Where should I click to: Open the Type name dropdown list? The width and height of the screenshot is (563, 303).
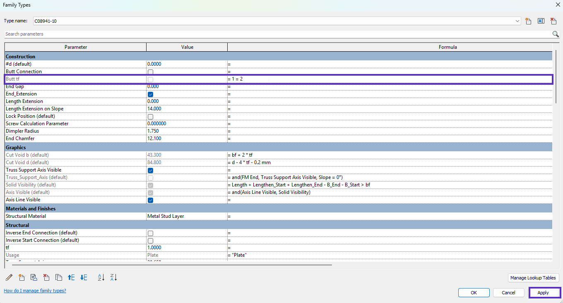click(517, 21)
